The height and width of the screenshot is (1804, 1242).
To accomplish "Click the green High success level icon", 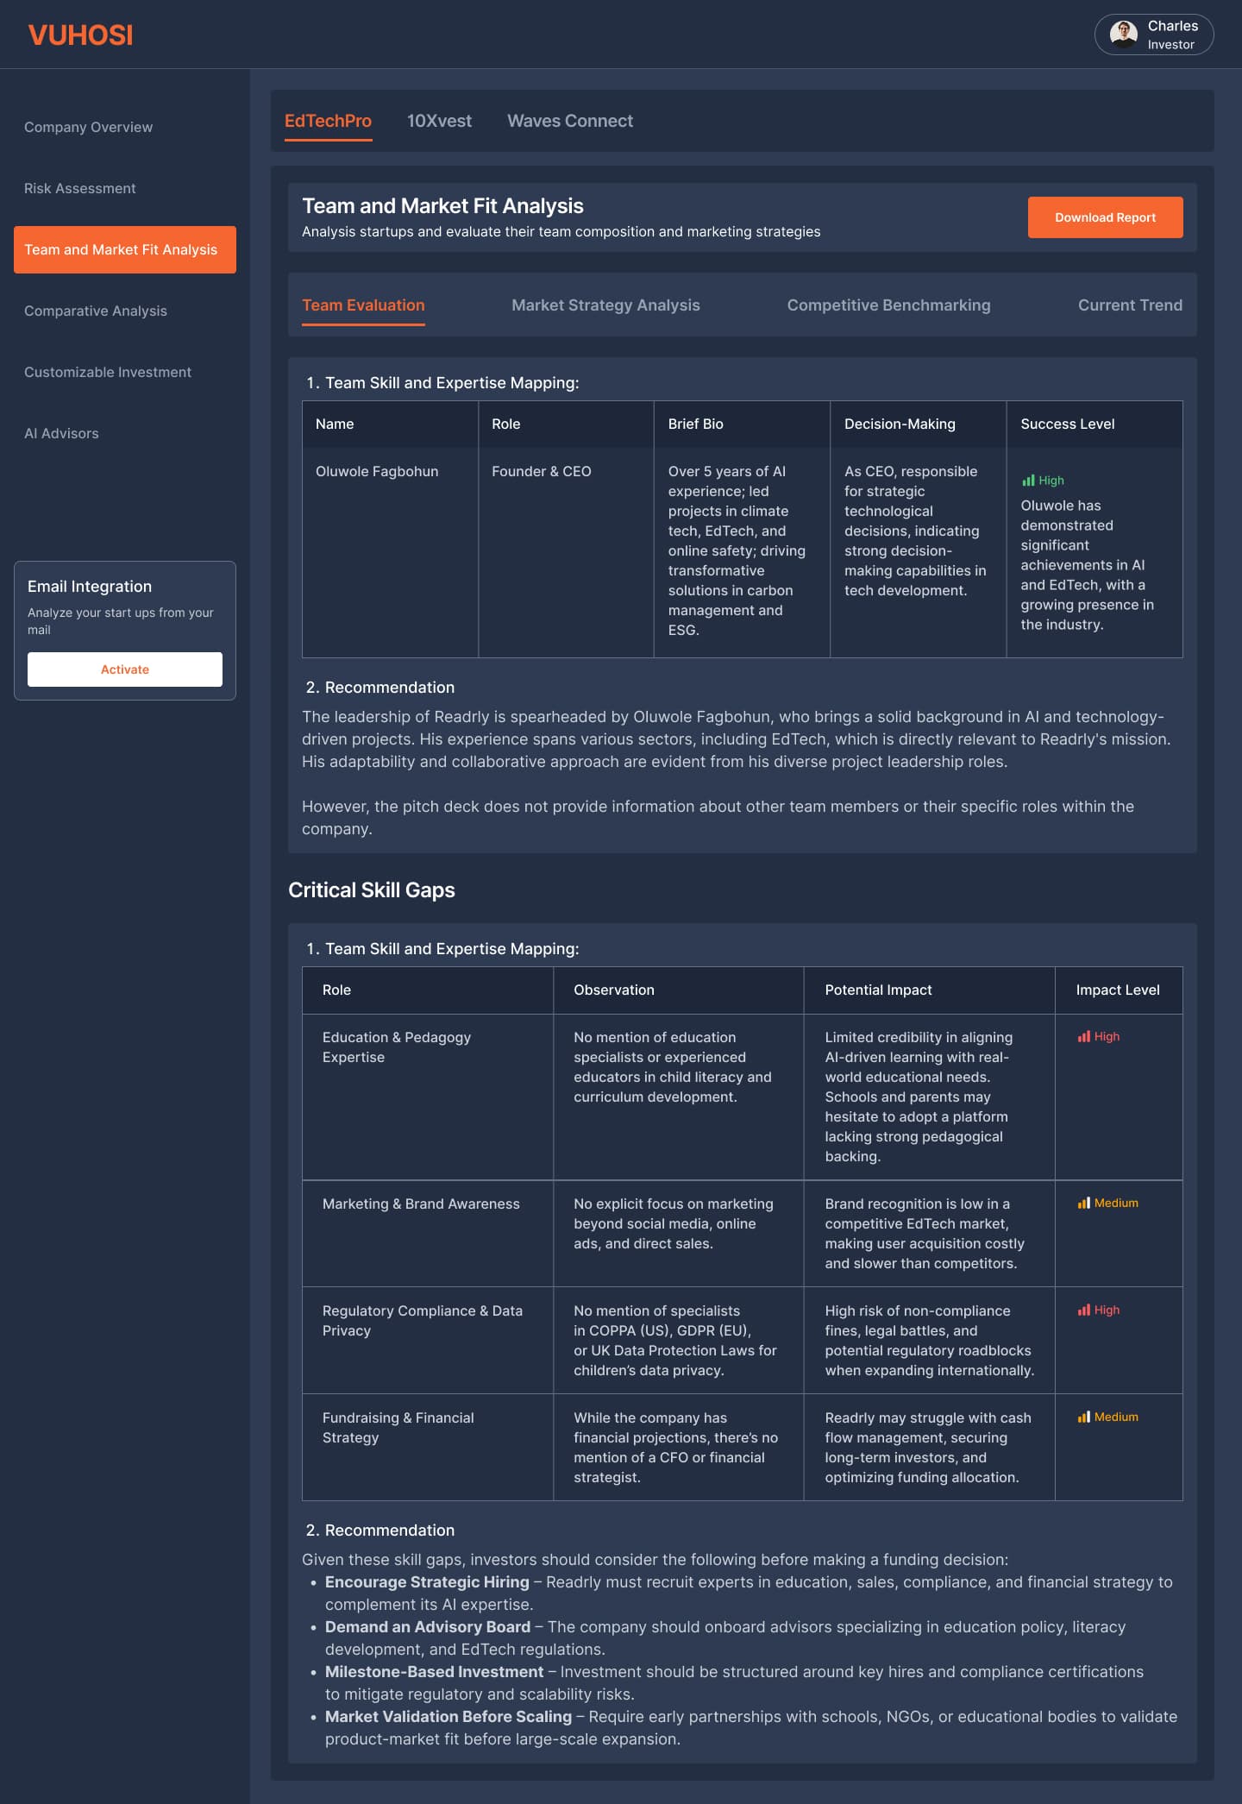I will 1028,481.
